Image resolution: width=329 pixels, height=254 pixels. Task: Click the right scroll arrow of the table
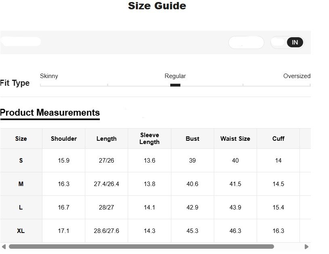click(306, 246)
